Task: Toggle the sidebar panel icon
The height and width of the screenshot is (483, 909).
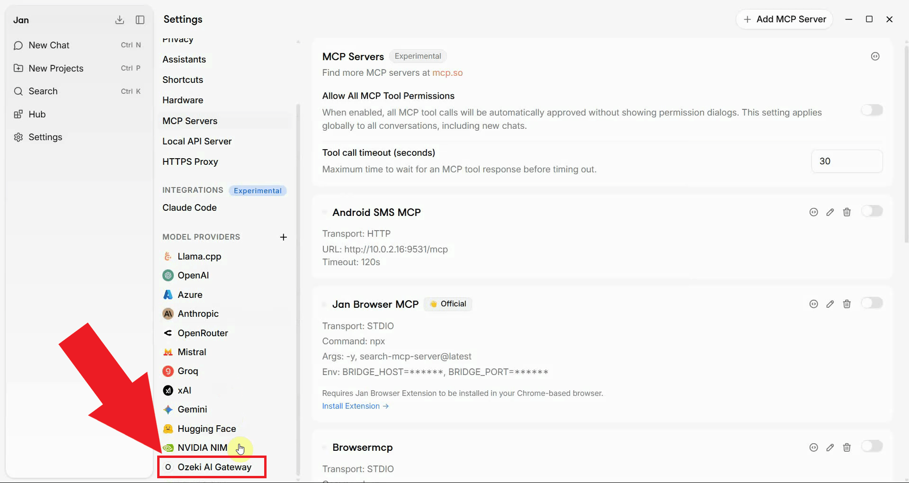Action: [140, 20]
